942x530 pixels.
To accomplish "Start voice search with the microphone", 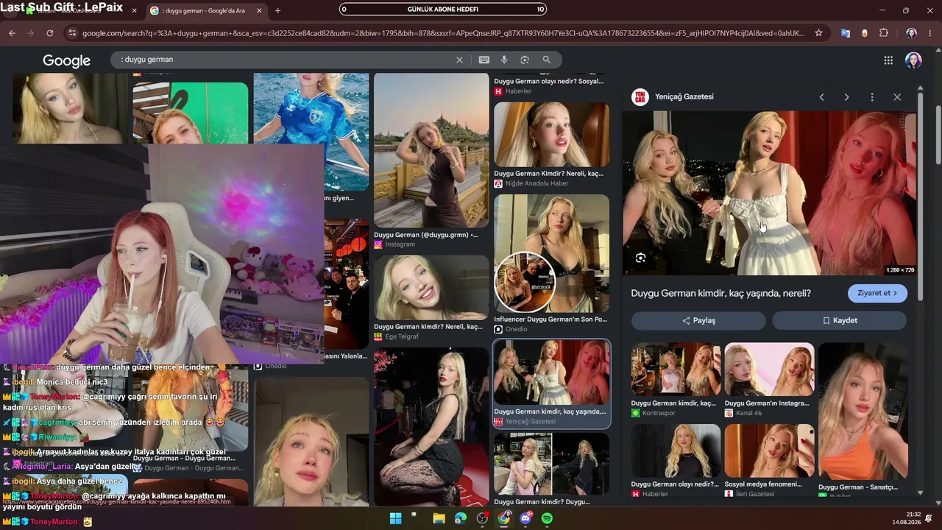I will [504, 60].
